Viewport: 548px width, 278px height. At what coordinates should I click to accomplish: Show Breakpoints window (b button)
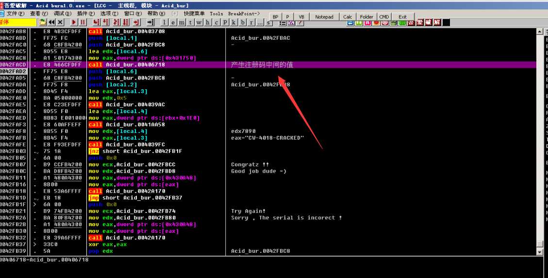pos(243,22)
